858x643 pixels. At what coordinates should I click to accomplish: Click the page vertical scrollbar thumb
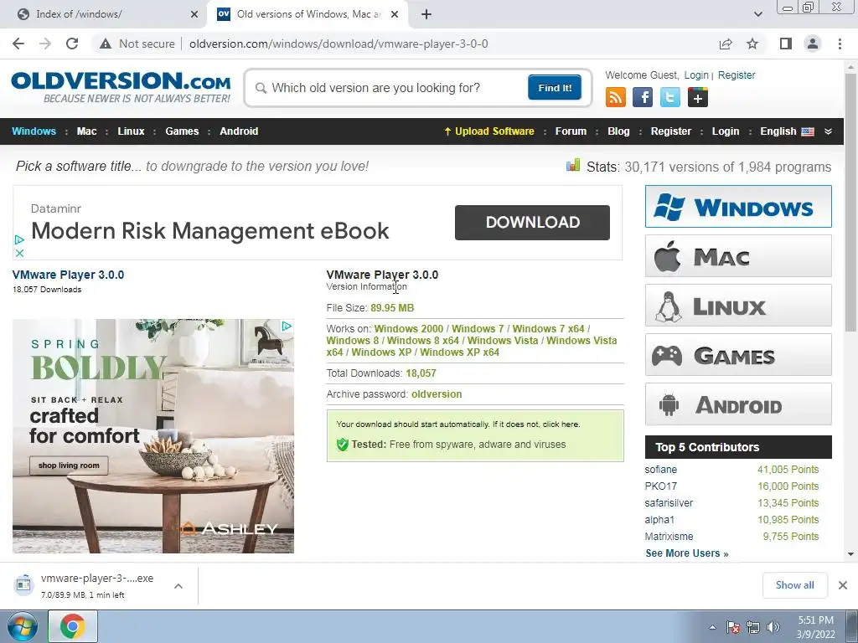(851, 203)
